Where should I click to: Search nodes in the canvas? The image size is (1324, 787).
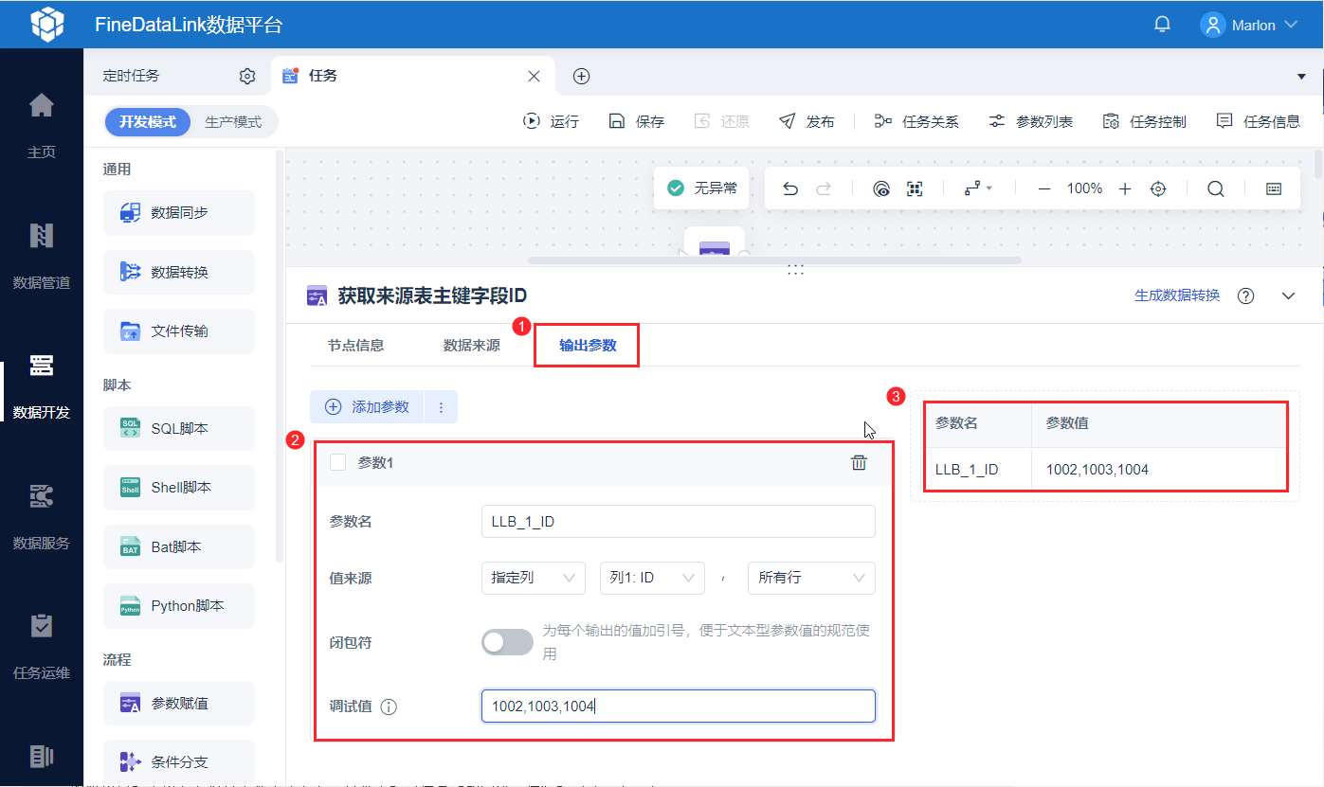click(1216, 188)
